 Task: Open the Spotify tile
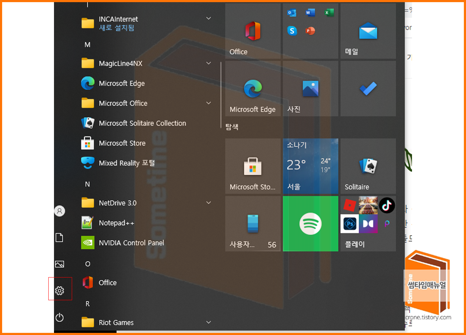(x=310, y=224)
